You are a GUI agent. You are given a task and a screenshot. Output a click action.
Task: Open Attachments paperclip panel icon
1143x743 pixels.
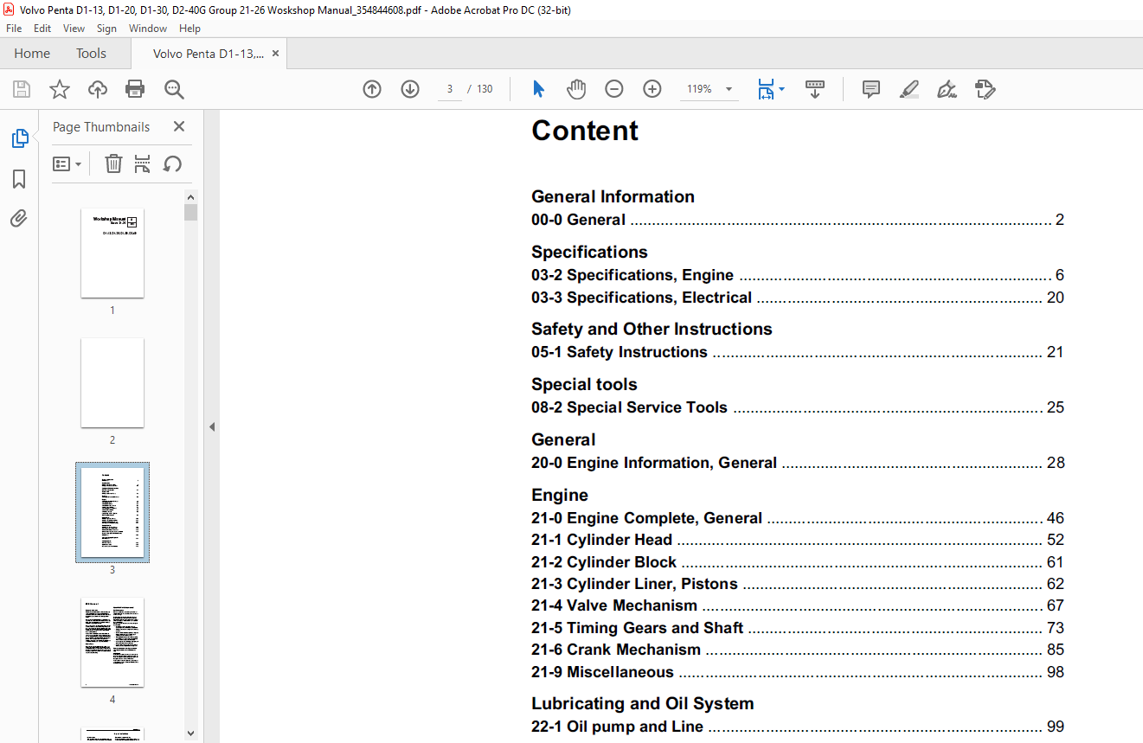pyautogui.click(x=19, y=219)
